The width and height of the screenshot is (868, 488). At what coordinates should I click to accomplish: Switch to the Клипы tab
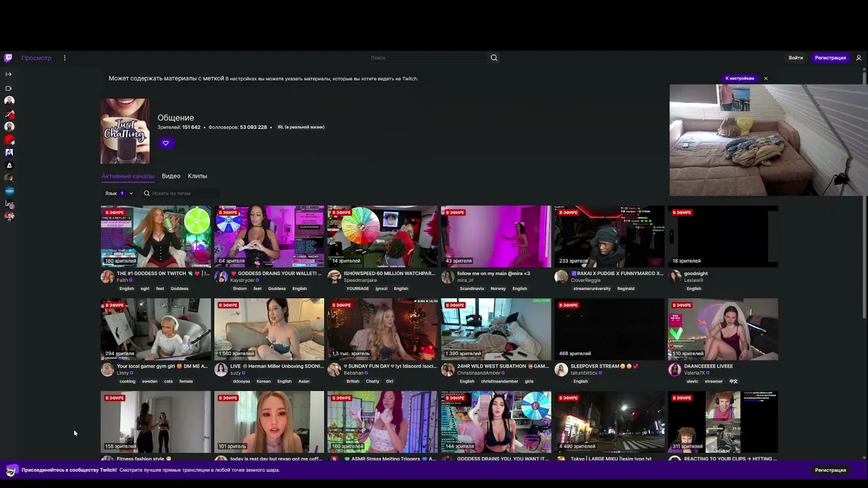(x=197, y=176)
